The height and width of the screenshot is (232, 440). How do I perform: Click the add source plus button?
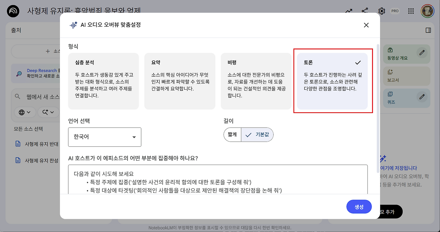36,51
